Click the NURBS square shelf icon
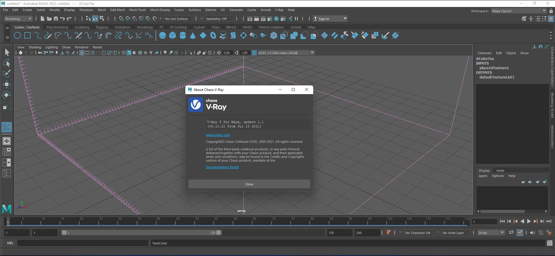The height and width of the screenshot is (256, 555). pyautogui.click(x=27, y=36)
